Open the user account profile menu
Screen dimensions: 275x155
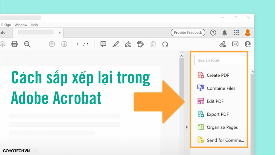pyautogui.click(x=247, y=33)
